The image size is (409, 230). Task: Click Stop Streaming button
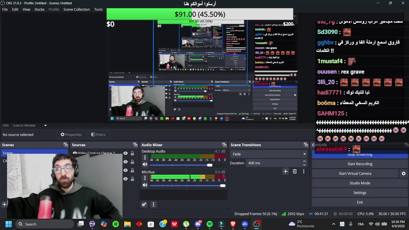(x=360, y=155)
